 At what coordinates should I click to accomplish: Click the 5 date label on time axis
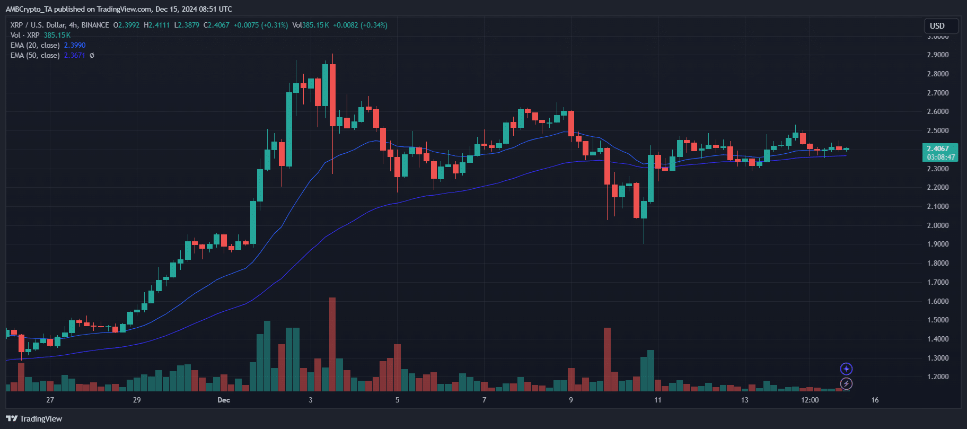coord(397,400)
